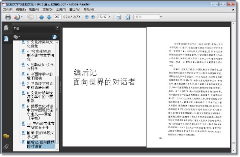The width and height of the screenshot is (240, 157).
Task: Open the 编辑 menu
Action: 21,10
